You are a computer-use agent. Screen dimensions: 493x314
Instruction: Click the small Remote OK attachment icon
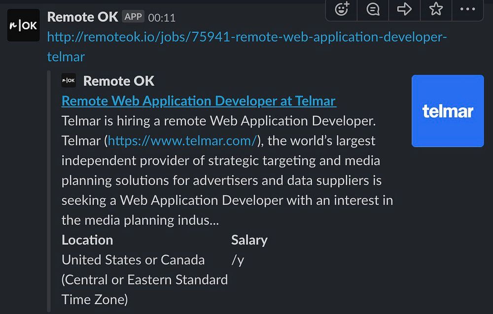tap(69, 81)
